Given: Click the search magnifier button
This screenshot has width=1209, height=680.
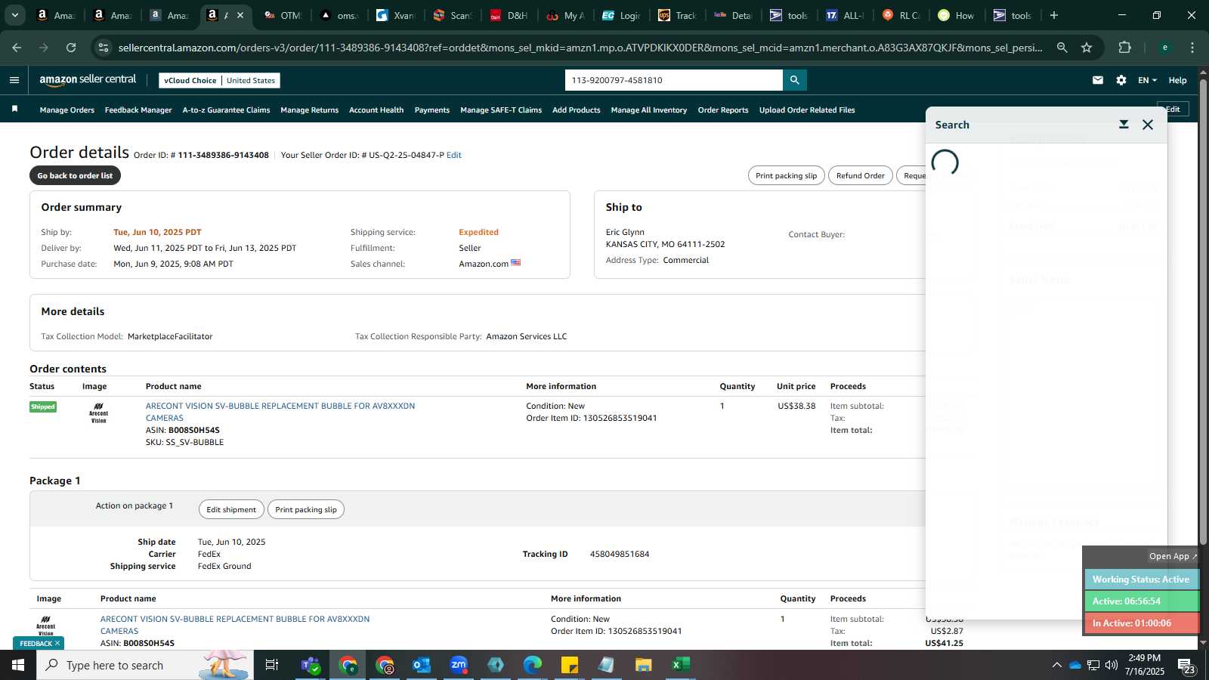Looking at the screenshot, I should click(x=794, y=80).
